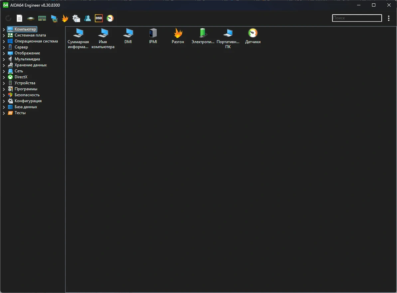Open the Разгон flame icon in panel

click(178, 37)
